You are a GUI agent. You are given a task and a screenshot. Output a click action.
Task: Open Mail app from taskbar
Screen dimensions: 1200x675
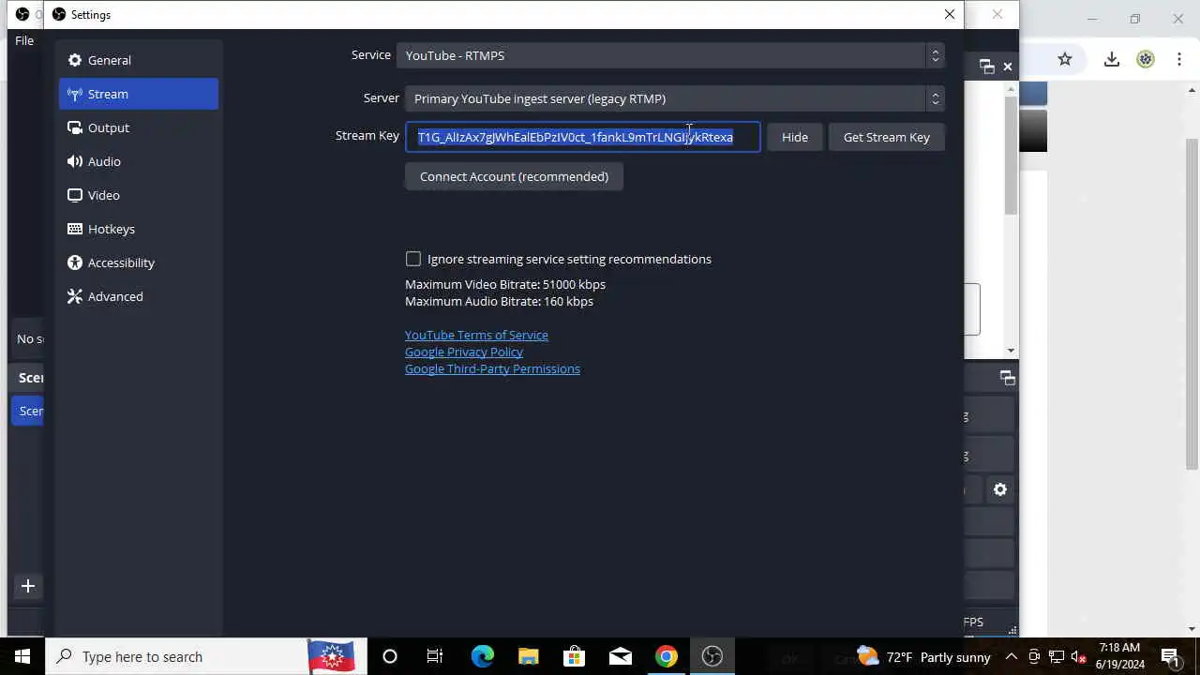click(621, 656)
